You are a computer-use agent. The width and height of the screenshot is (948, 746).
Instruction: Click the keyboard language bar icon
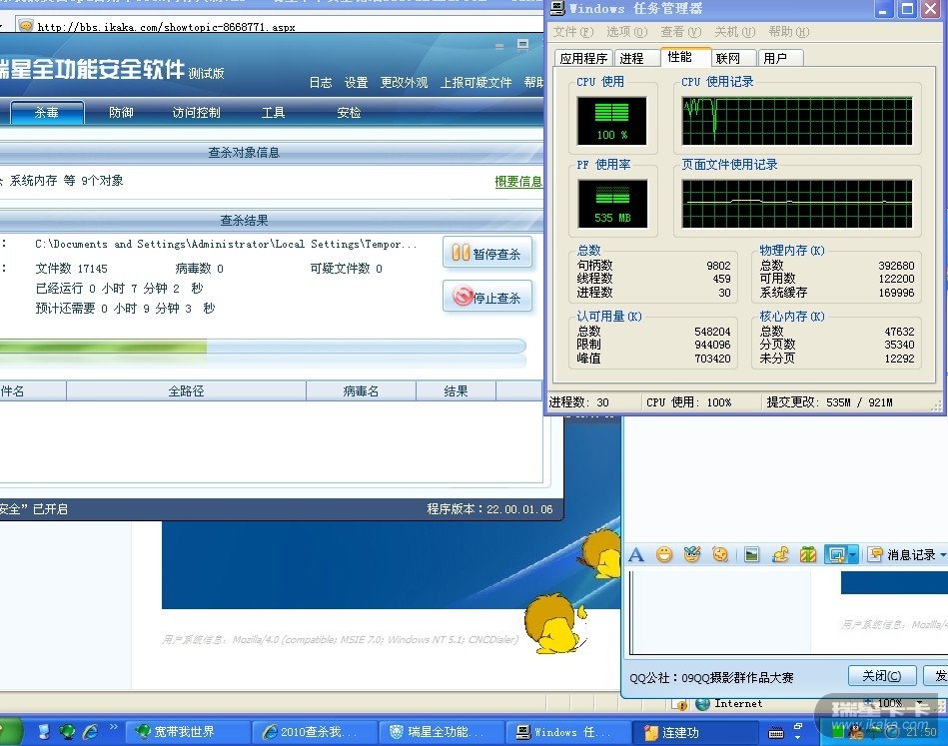point(776,733)
